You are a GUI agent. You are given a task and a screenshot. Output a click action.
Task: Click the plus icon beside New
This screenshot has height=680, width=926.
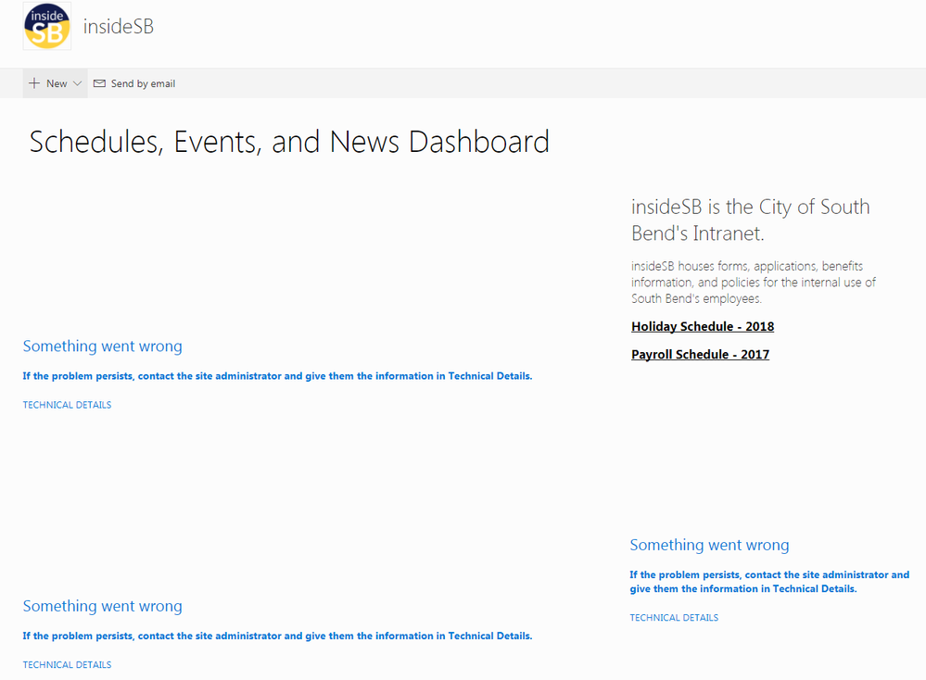pos(34,83)
